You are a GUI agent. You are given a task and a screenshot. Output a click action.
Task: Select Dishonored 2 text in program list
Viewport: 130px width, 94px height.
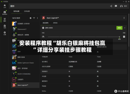point(22,29)
